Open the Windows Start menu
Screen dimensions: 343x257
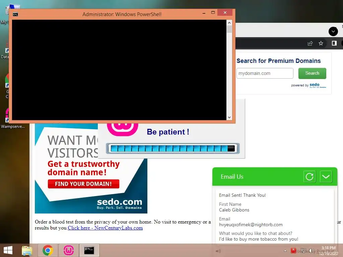tap(8, 250)
